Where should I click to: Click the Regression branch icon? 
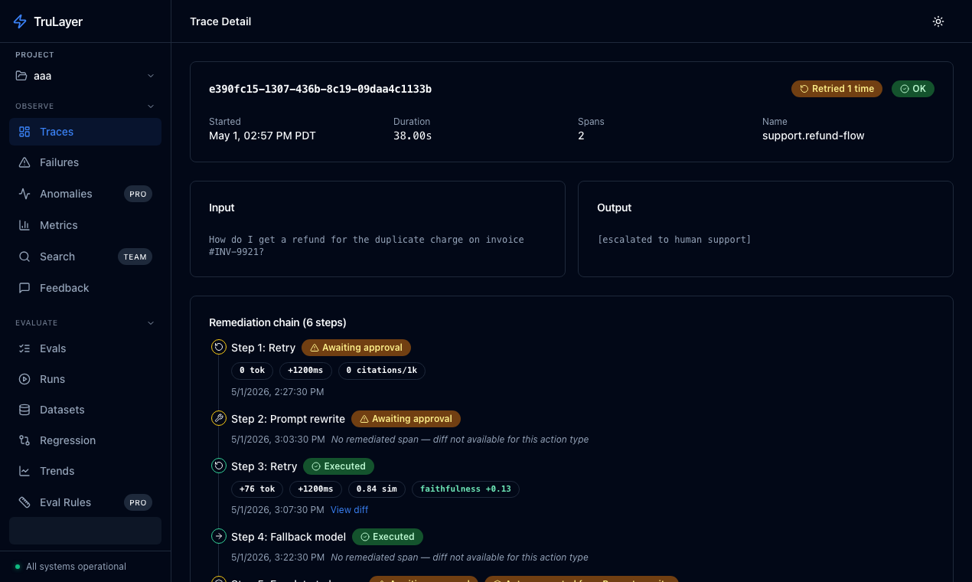click(x=24, y=440)
